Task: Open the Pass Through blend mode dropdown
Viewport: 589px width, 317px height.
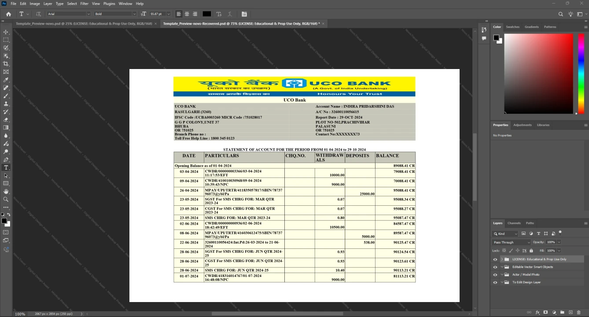Action: pos(512,242)
